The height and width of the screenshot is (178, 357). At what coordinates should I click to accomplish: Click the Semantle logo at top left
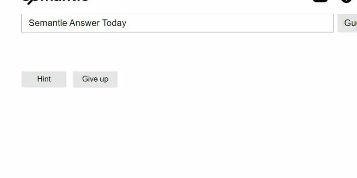55,2
